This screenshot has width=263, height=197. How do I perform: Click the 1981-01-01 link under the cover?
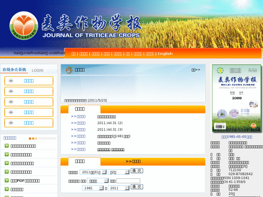(x=237, y=137)
